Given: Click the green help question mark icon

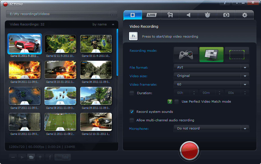Looking at the screenshot, I should pos(170,102).
